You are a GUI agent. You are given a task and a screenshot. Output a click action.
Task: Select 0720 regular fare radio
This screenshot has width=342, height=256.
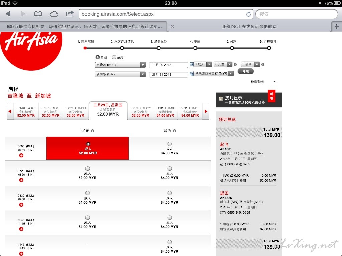click(x=169, y=168)
